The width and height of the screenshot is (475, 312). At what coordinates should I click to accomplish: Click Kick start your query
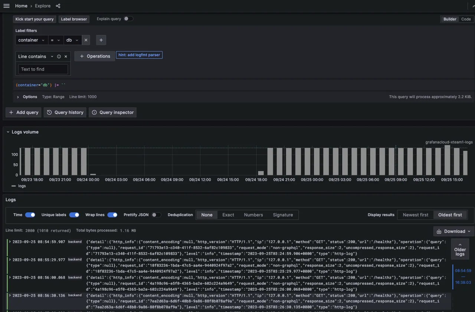pos(35,19)
